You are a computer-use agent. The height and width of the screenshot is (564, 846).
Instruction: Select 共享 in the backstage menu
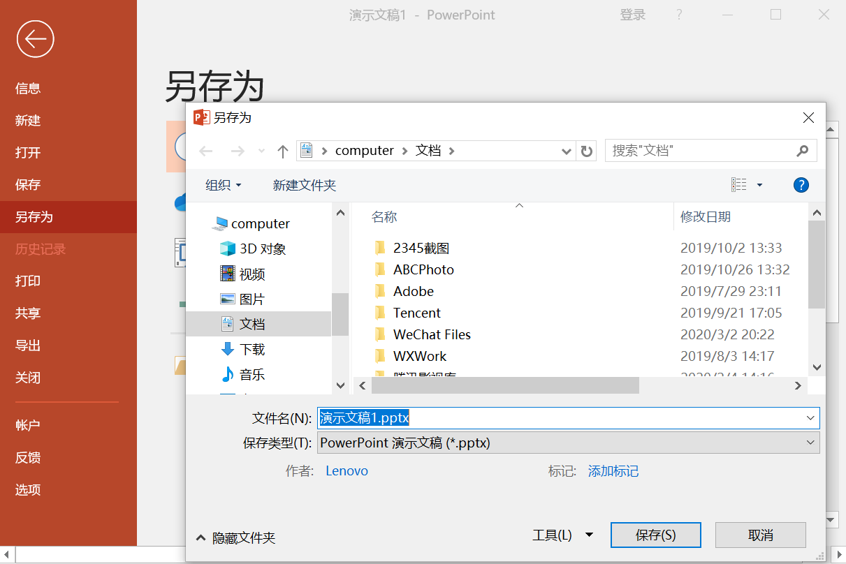click(x=28, y=313)
